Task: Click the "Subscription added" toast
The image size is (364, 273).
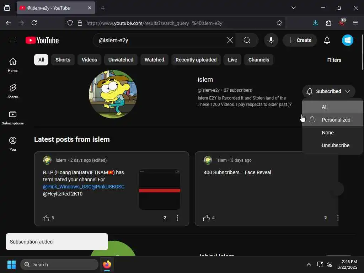Action: tap(57, 242)
